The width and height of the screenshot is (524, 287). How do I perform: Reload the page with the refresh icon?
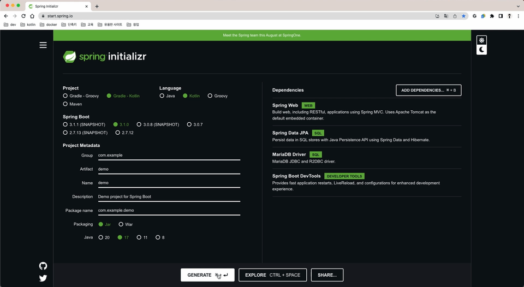[x=23, y=16]
